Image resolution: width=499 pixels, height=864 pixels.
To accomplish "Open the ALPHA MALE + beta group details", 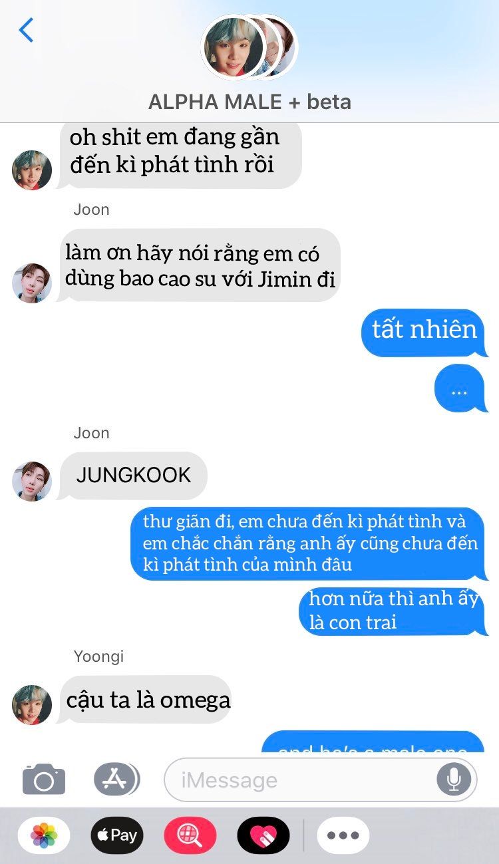I will pyautogui.click(x=249, y=102).
